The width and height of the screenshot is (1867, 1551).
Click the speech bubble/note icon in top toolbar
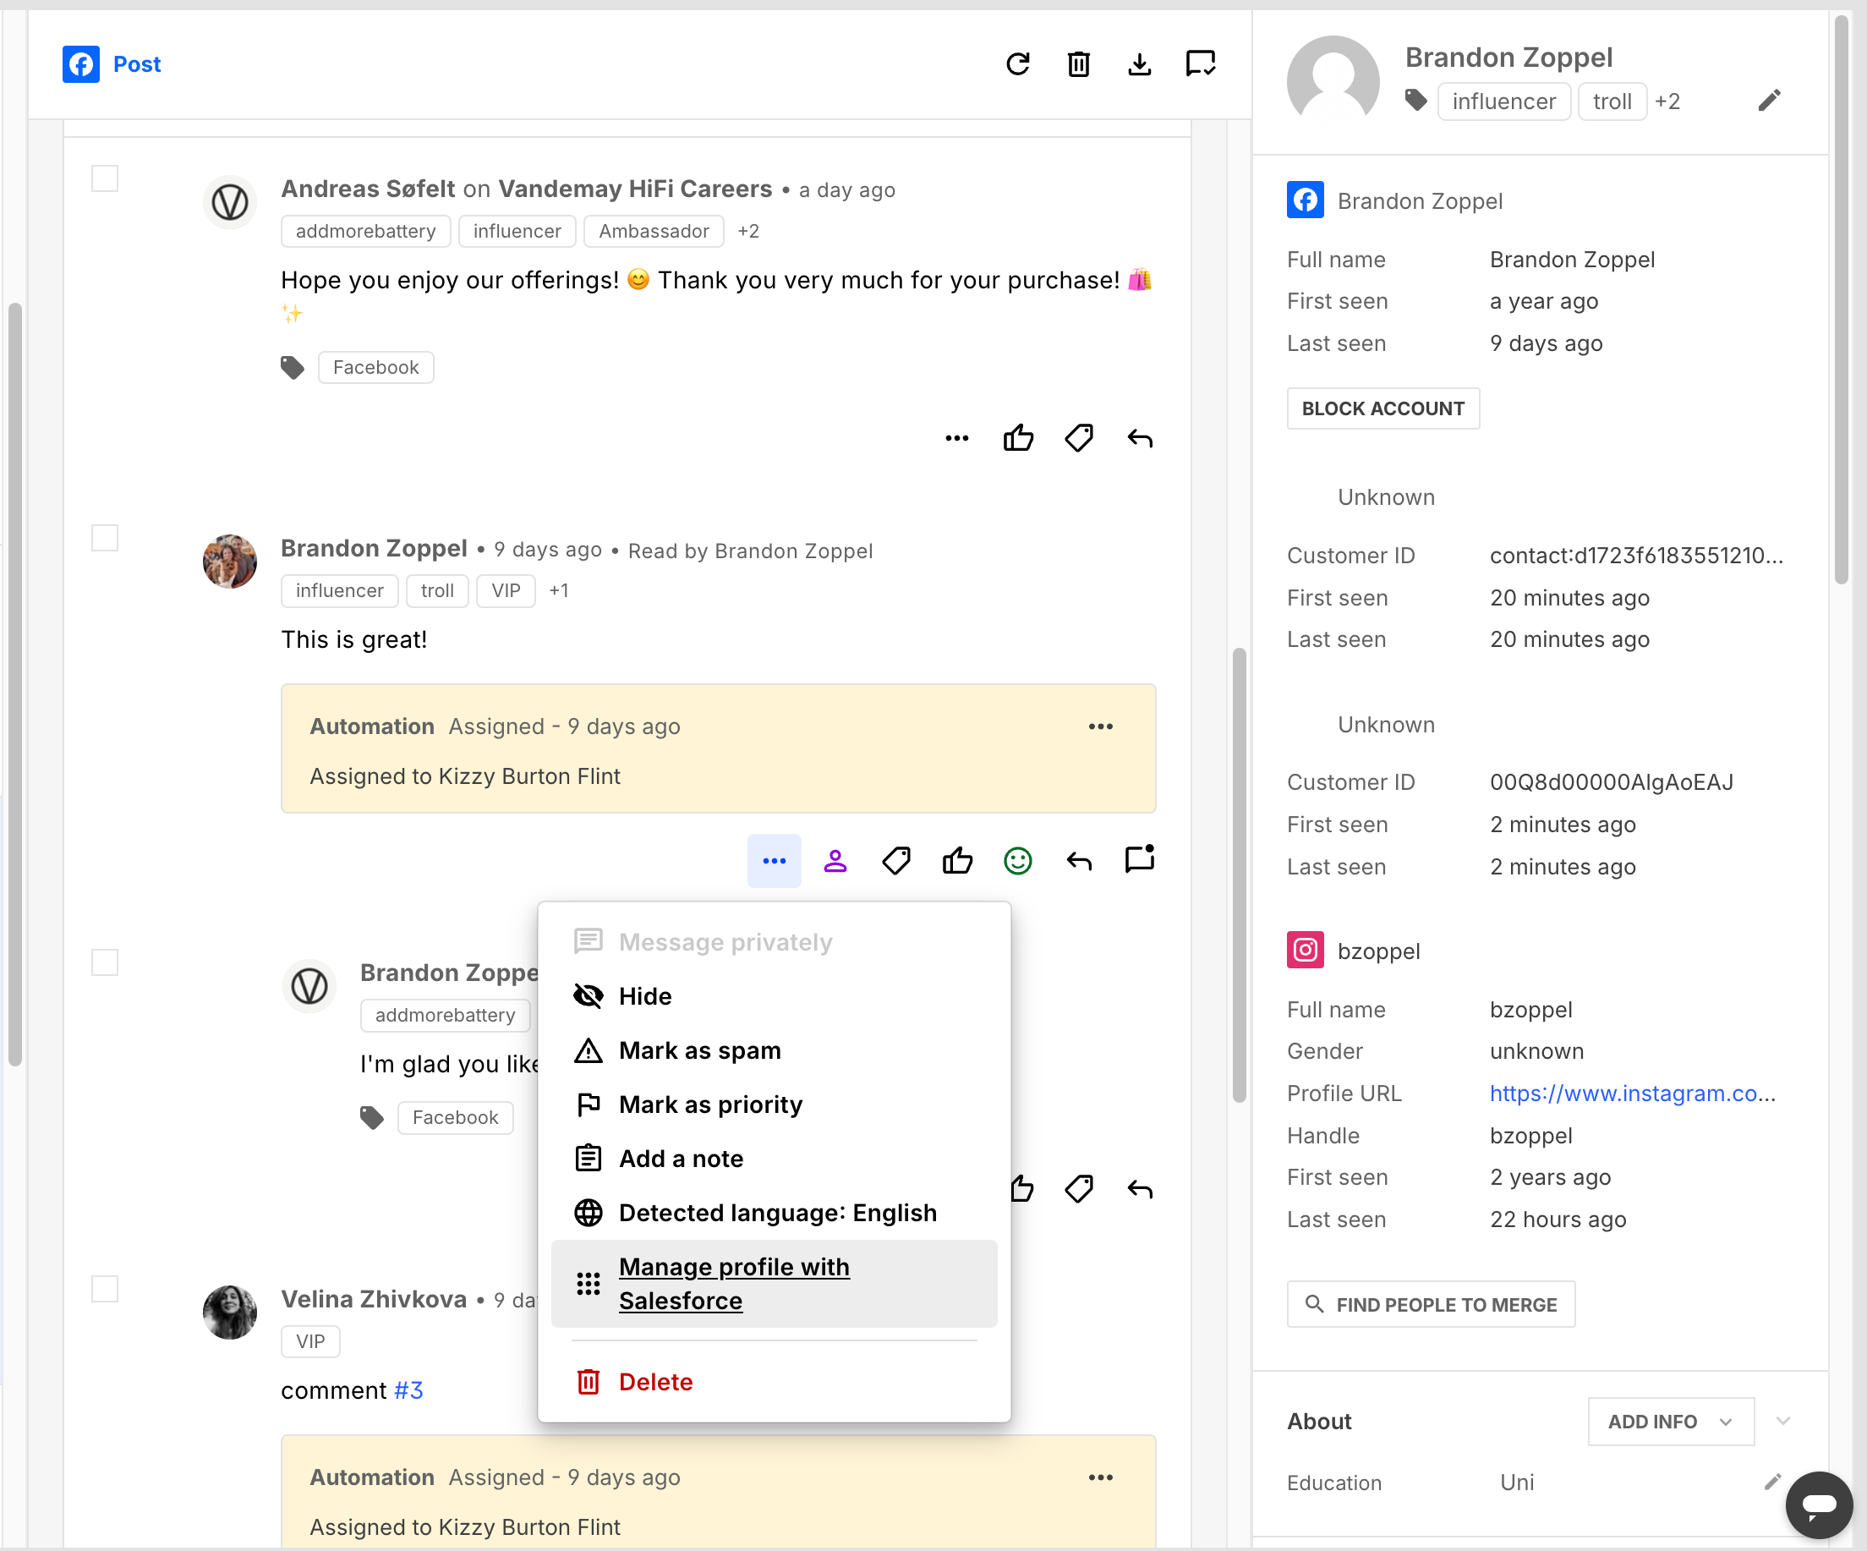(x=1202, y=65)
